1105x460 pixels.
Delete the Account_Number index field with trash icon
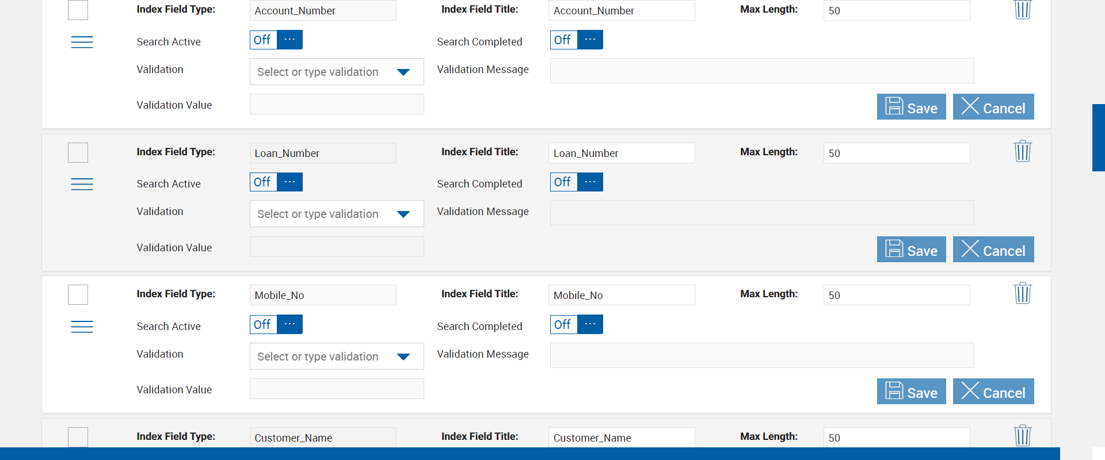point(1022,9)
